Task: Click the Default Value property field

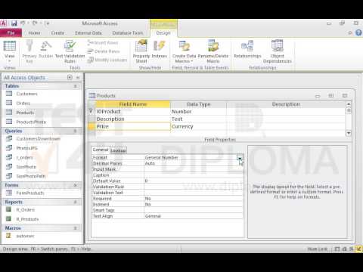Action: coord(194,181)
